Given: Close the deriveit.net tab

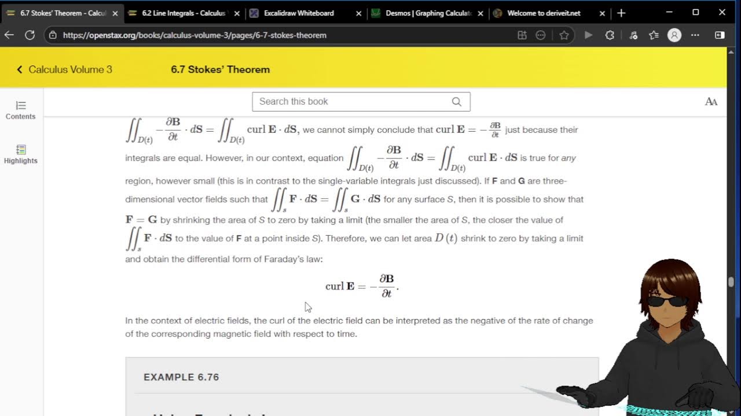Looking at the screenshot, I should 602,13.
